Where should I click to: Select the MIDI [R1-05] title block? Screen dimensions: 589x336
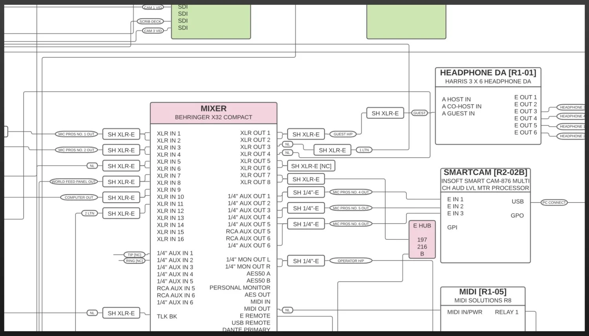point(483,296)
